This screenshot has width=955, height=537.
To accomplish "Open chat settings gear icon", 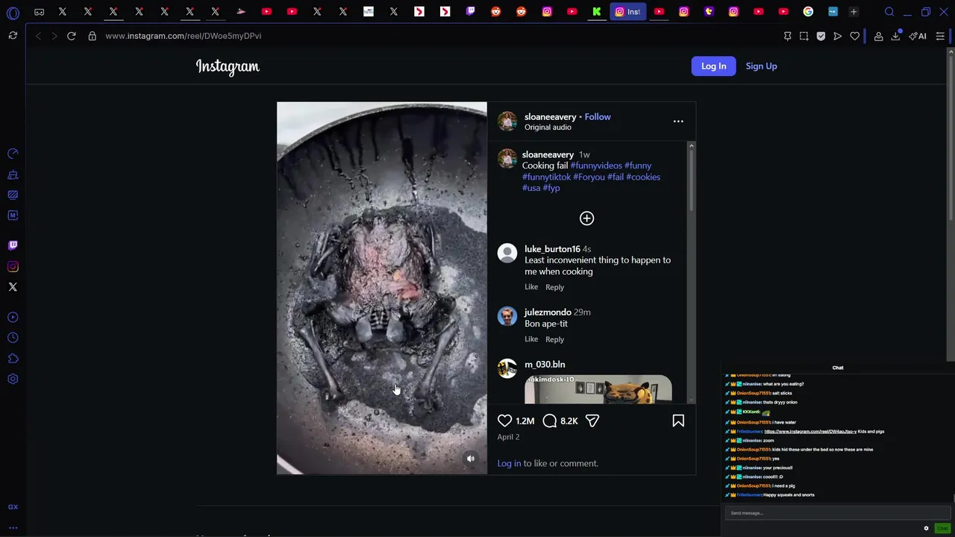I will pos(927,528).
